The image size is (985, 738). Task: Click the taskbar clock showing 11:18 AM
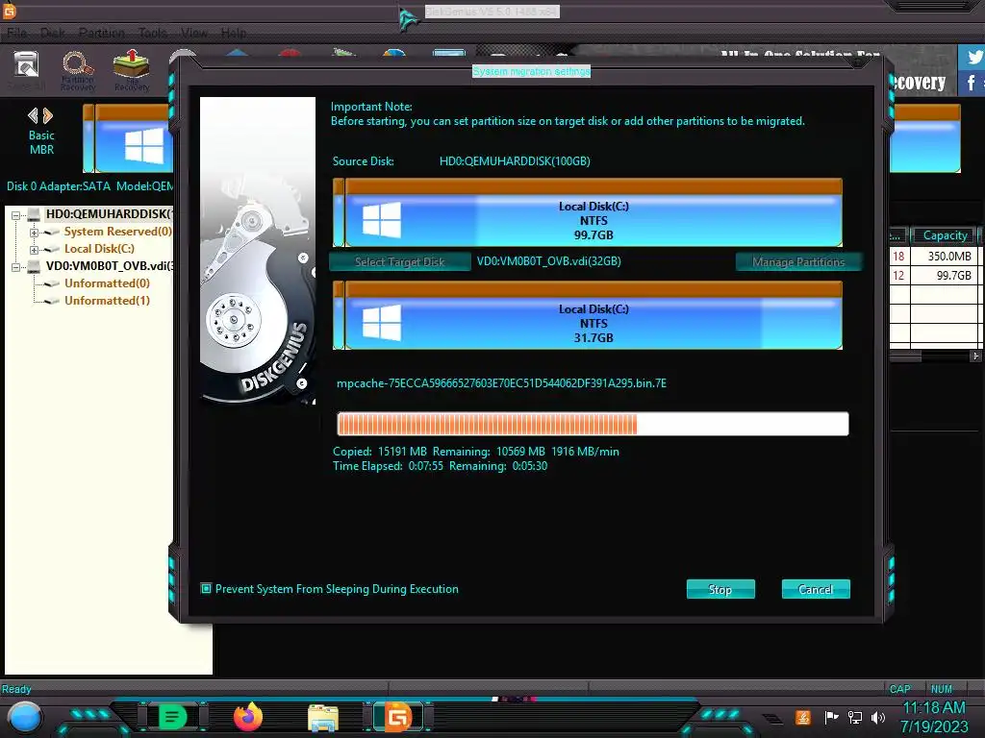point(933,708)
